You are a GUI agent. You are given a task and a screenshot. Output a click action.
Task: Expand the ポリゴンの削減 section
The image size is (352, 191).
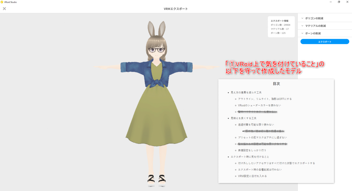[325, 18]
